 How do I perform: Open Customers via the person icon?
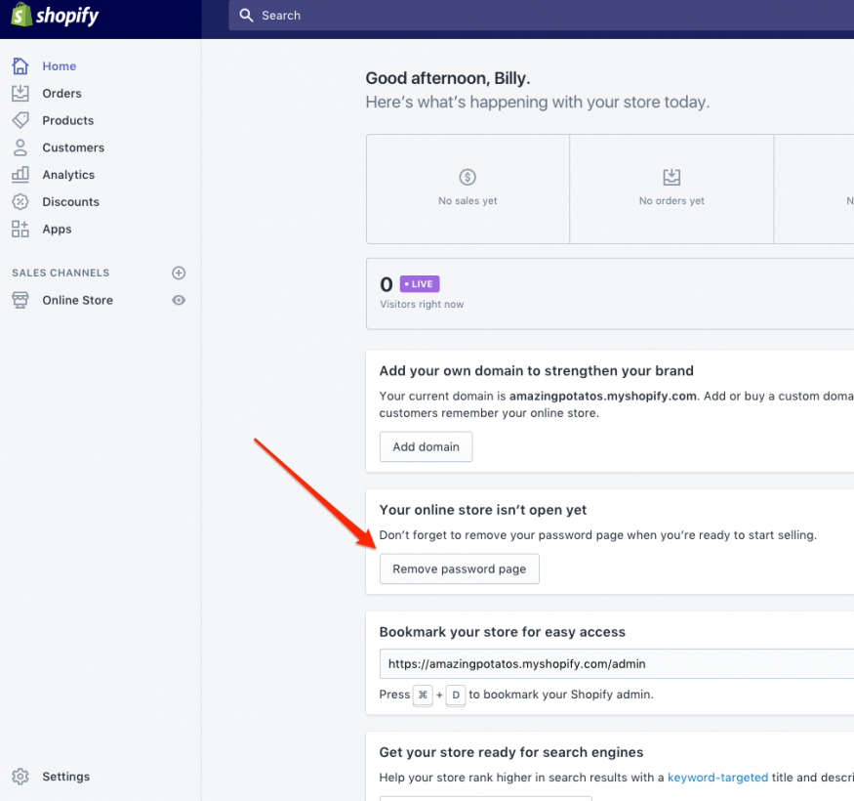click(20, 148)
